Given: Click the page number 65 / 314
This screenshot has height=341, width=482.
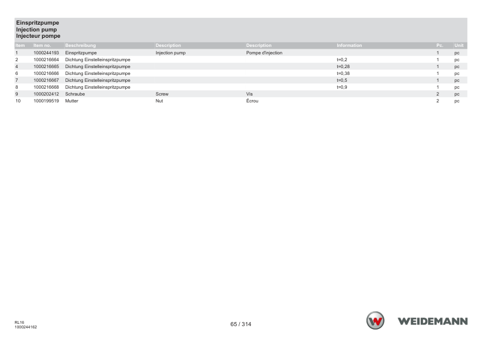Looking at the screenshot, I should 240,324.
